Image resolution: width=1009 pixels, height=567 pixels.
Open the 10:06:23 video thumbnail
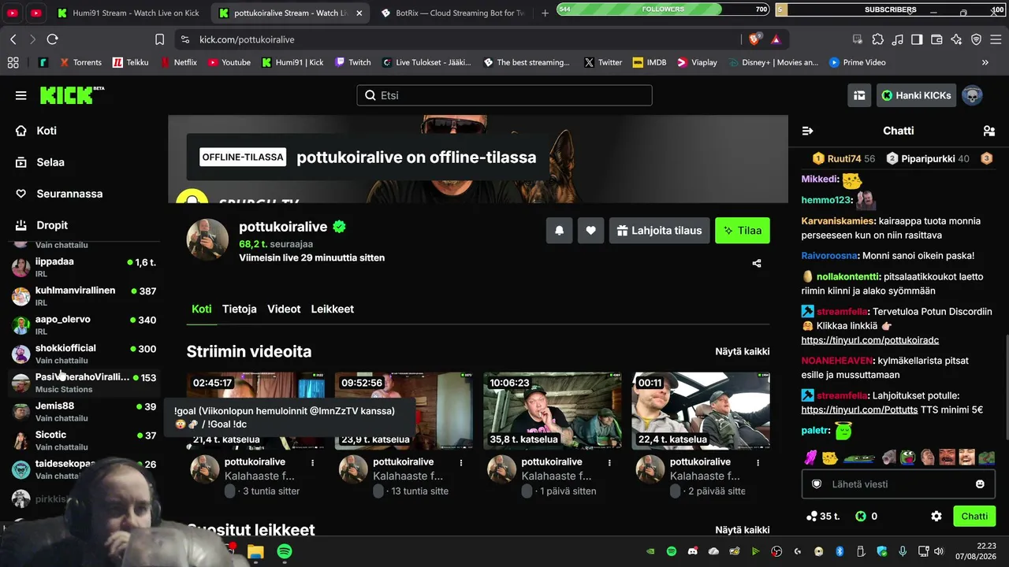pyautogui.click(x=553, y=411)
